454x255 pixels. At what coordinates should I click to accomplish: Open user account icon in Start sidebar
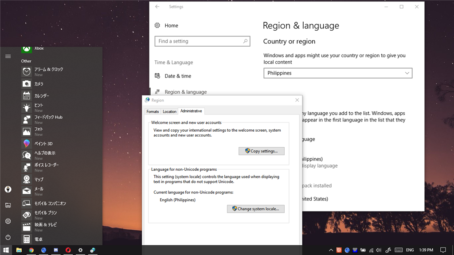pos(8,189)
